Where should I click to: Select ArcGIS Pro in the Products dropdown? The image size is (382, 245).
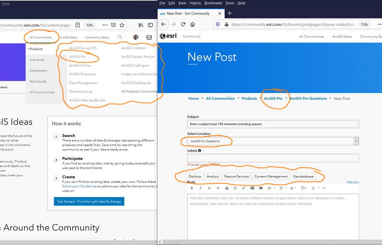[78, 56]
